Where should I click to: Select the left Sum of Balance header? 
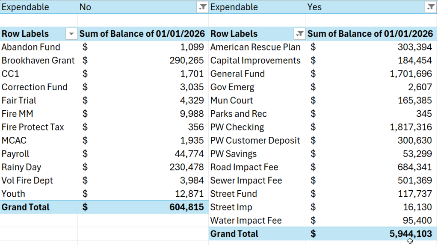(x=142, y=34)
